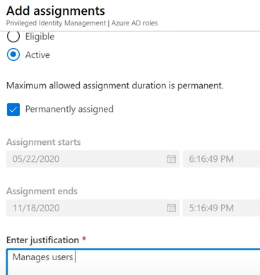Click Privileged Identity Management breadcrumb text
Screen dimensions: 260x275
click(56, 23)
